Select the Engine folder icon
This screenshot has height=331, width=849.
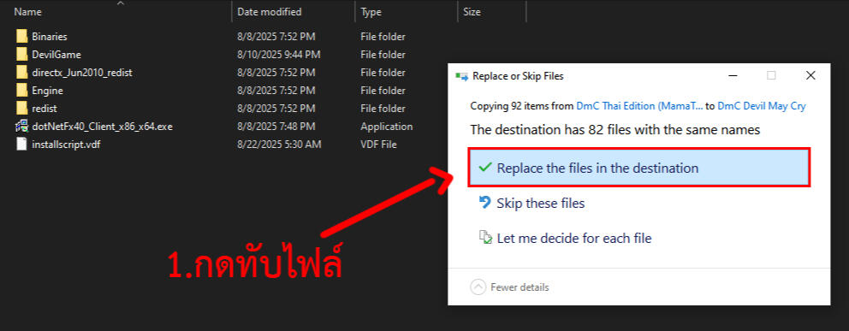[21, 91]
